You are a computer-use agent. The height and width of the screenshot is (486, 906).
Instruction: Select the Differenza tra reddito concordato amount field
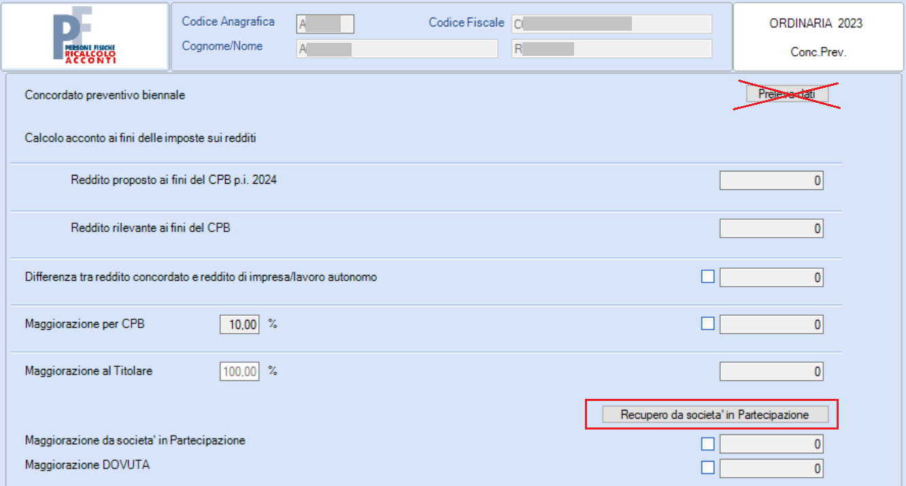tap(771, 278)
